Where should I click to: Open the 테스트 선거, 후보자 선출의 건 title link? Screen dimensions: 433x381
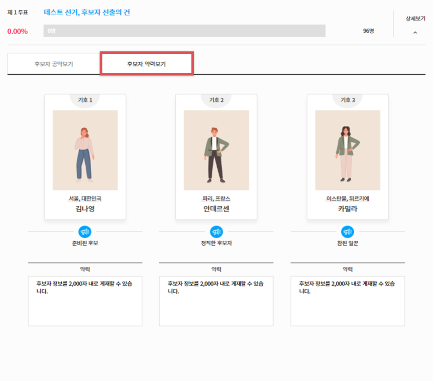click(87, 12)
